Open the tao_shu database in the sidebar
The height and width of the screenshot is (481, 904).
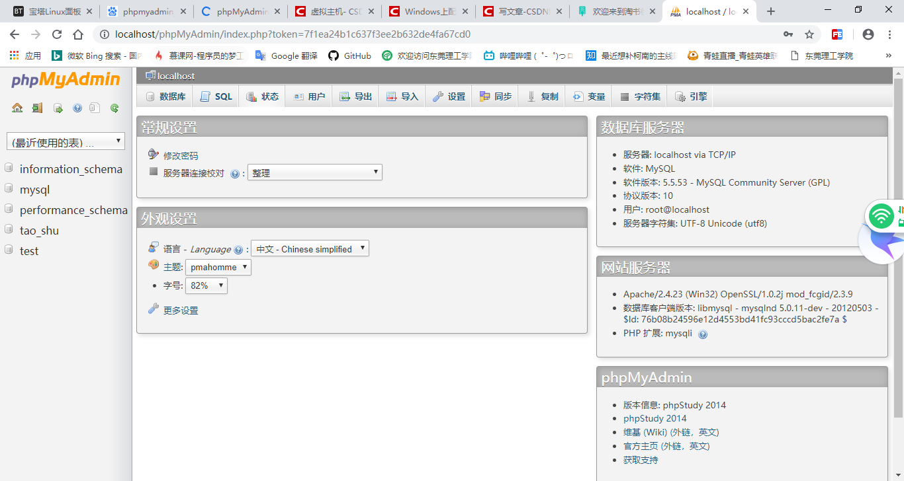pos(38,230)
